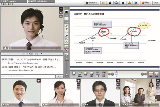Select the text T tool
160x107 pixels.
[x=67, y=29]
